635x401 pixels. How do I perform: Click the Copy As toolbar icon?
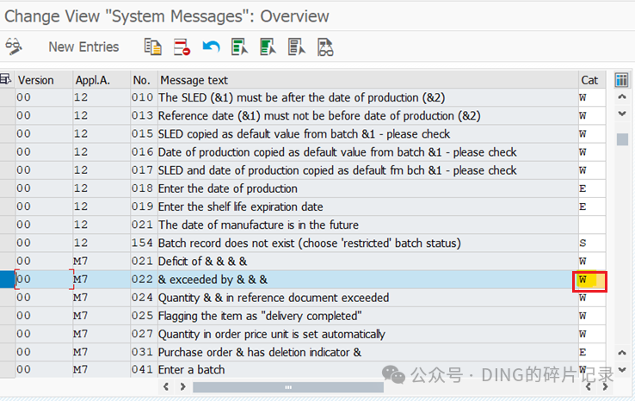click(x=152, y=47)
